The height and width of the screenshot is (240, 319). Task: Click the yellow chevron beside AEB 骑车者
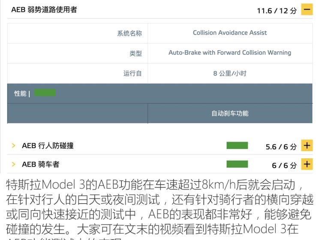point(13,164)
